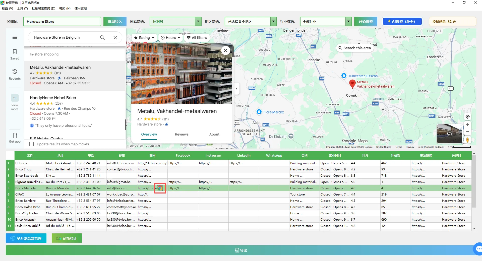Click the keyword input field
Screen dimensions: 482x261
tap(62, 22)
